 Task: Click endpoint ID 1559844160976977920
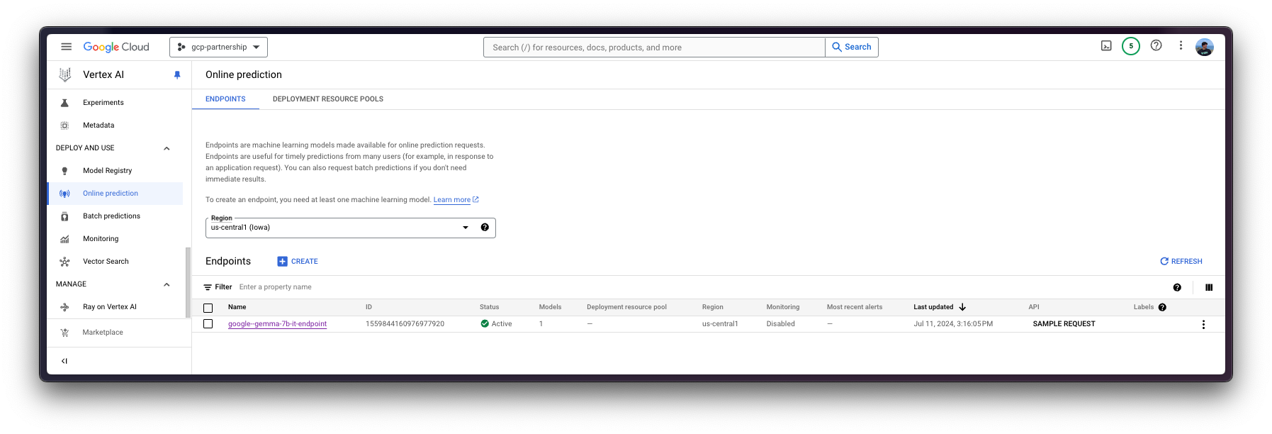pos(405,324)
